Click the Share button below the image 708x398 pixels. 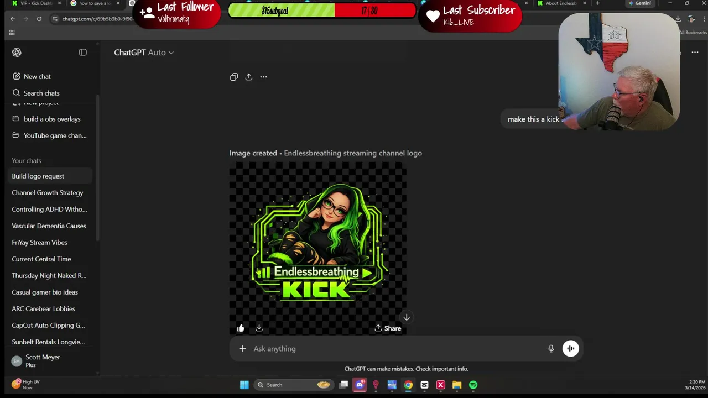388,328
